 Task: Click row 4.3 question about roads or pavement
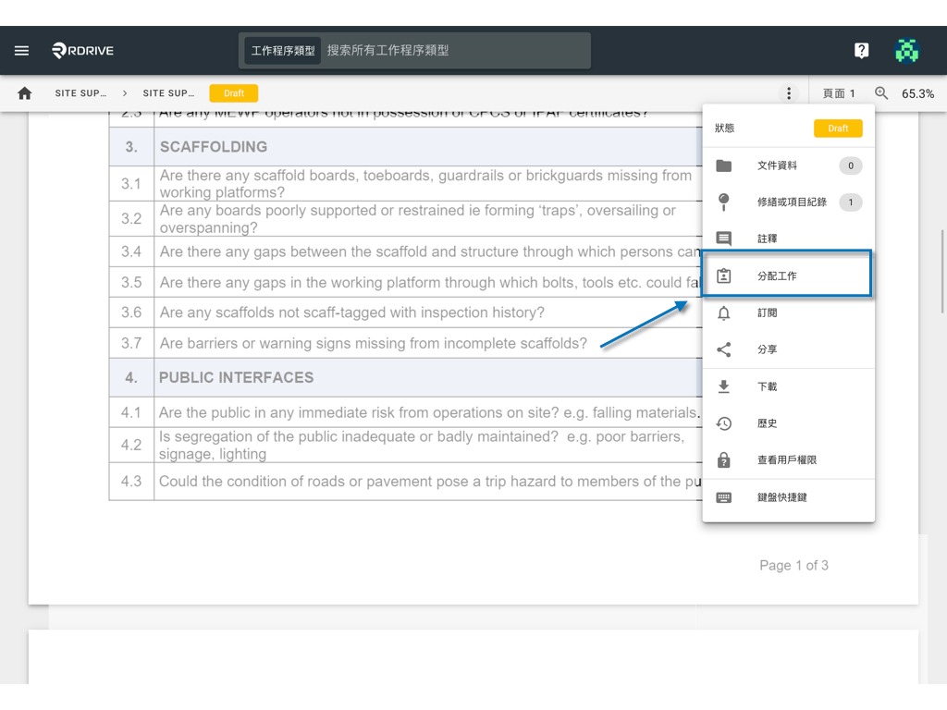coord(429,481)
